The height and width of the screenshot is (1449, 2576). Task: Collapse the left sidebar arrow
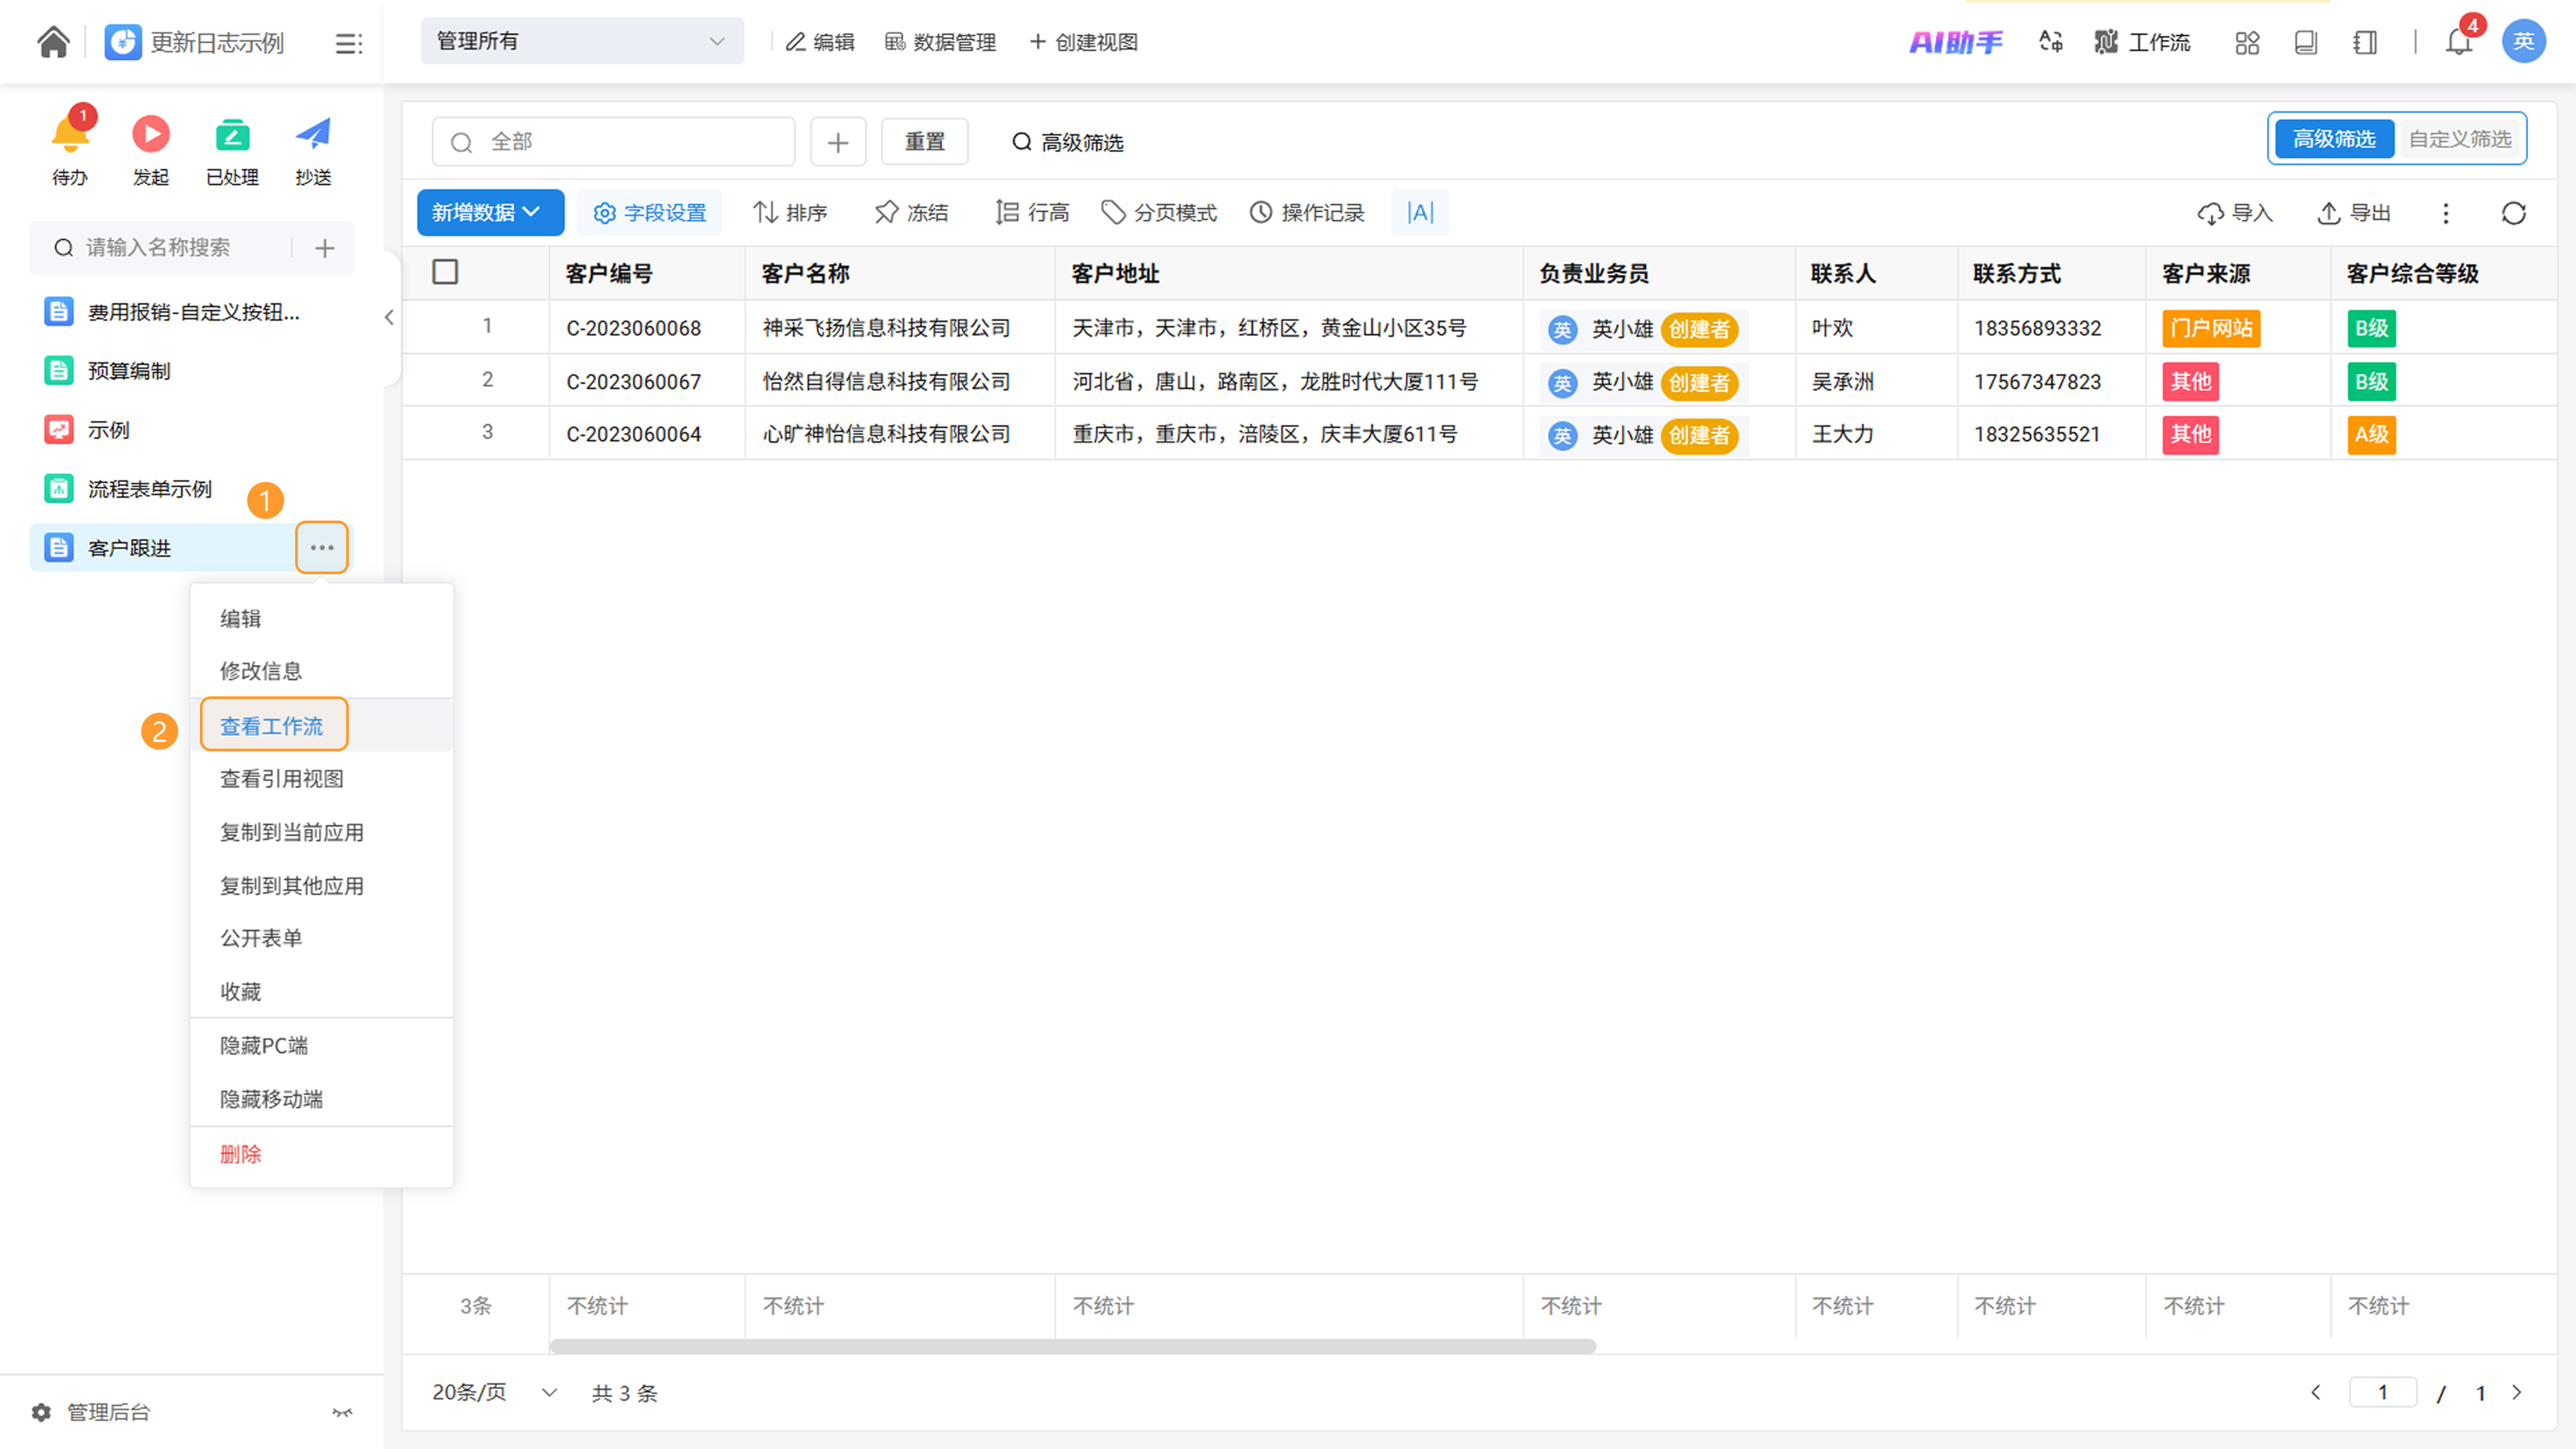coord(389,318)
